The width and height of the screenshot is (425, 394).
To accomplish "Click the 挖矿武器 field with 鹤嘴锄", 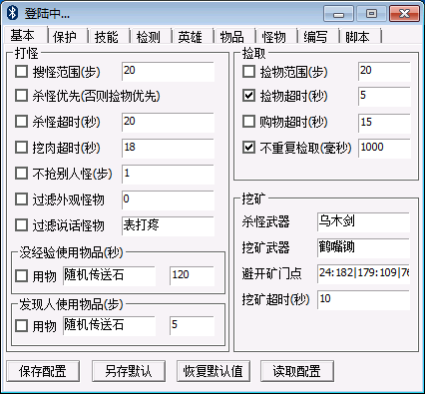I will [363, 248].
